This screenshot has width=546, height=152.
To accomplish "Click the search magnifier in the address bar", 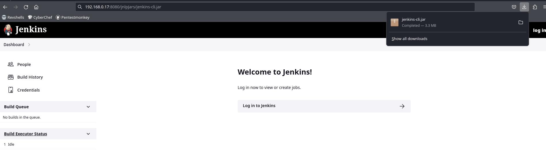I will [x=80, y=7].
